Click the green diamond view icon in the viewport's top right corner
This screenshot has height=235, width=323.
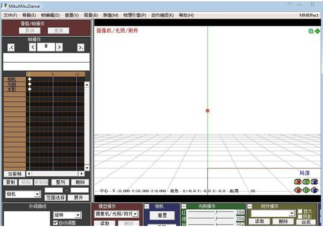[x=317, y=31]
